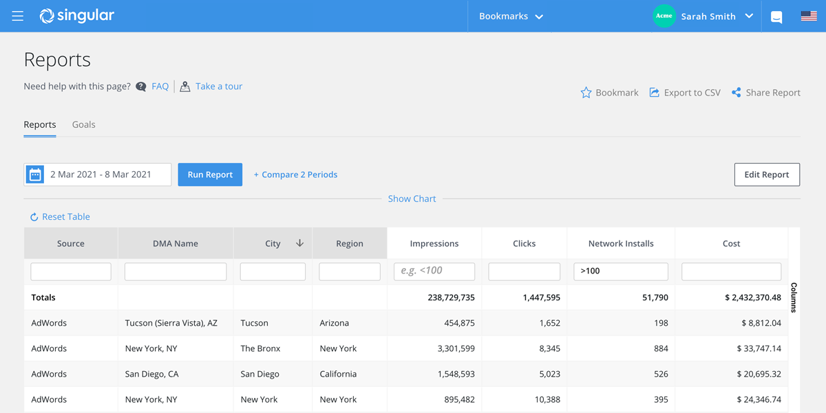Click the Singular logo

point(76,16)
